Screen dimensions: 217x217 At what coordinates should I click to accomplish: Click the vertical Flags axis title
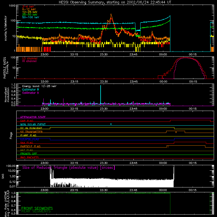(11, 135)
